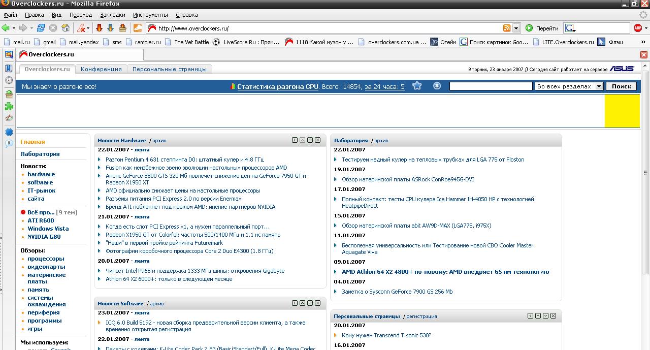Open the Лаборатория link in left navigation
The height and width of the screenshot is (350, 650).
[40, 154]
